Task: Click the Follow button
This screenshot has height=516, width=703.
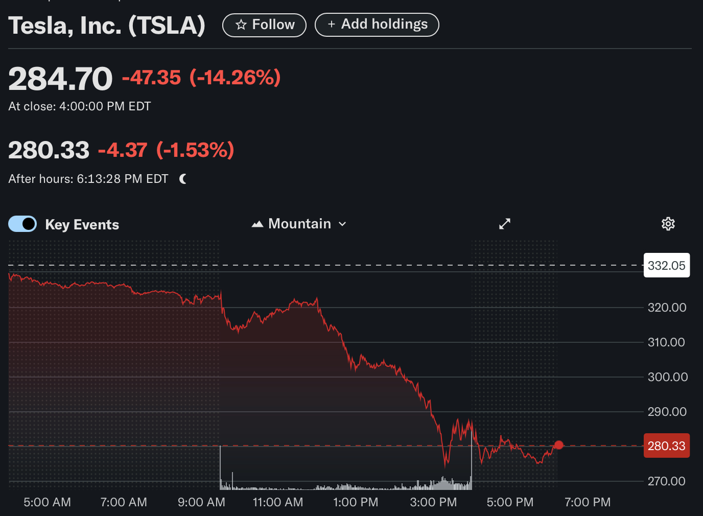Action: point(264,25)
